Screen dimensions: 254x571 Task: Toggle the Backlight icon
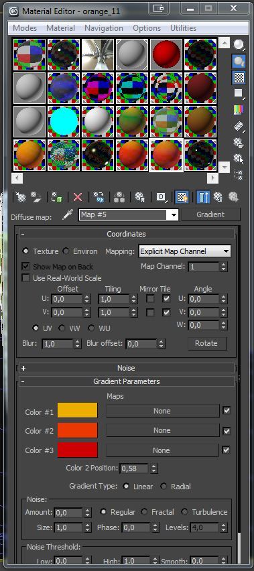click(239, 61)
